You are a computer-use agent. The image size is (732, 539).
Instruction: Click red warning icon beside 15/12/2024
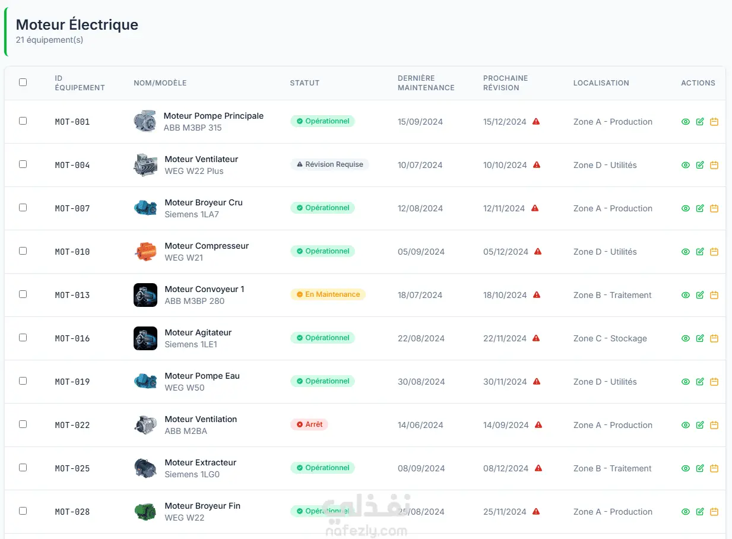click(536, 121)
